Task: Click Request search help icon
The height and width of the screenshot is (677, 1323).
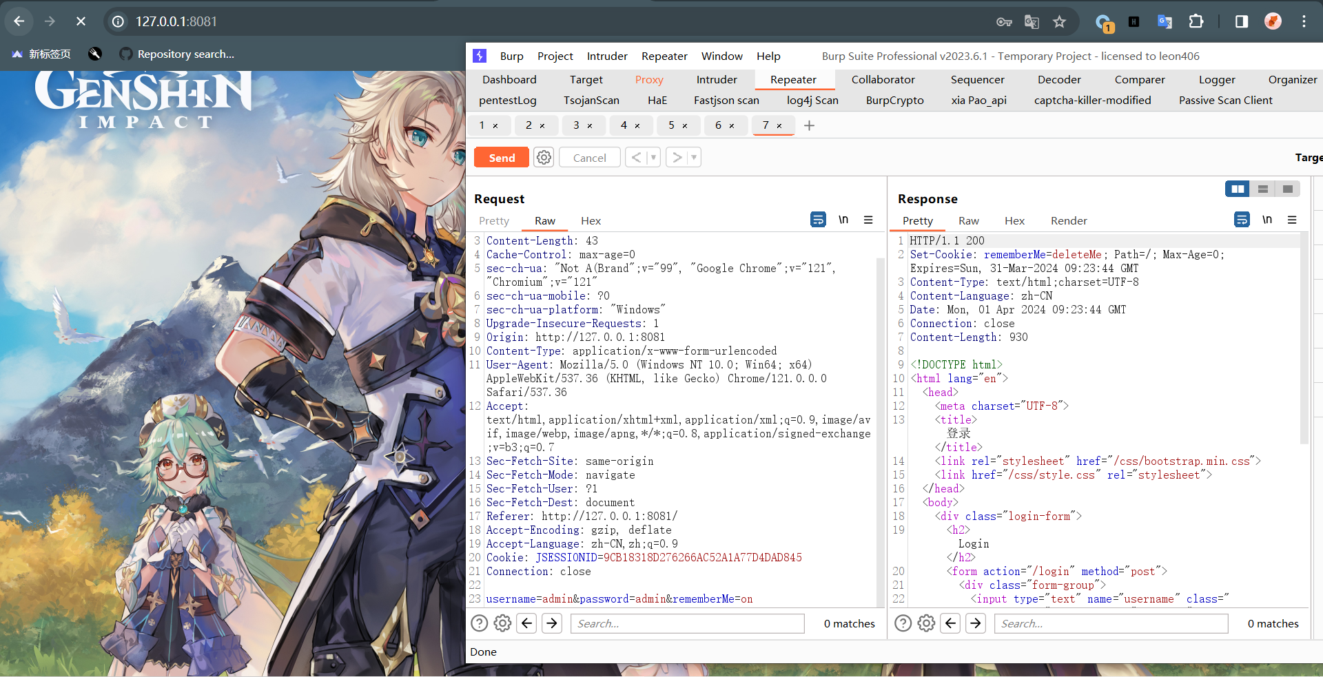Action: [x=479, y=623]
